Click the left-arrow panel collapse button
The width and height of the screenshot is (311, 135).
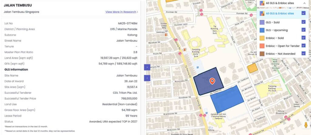pyautogui.click(x=147, y=78)
